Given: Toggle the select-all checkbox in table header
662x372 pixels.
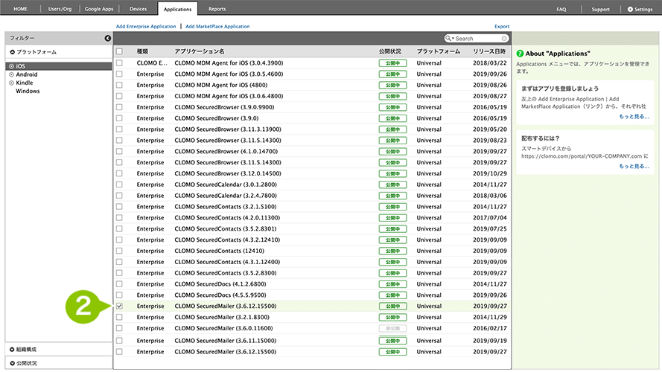Looking at the screenshot, I should (119, 51).
